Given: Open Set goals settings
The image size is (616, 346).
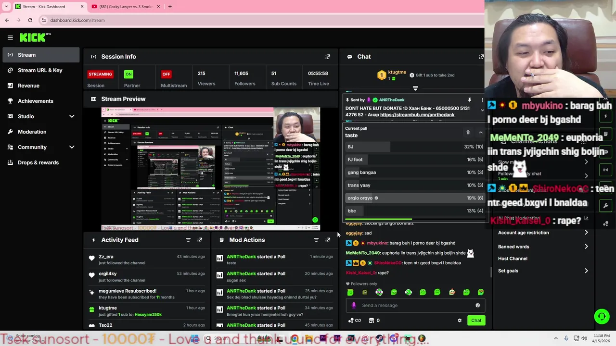Looking at the screenshot, I should tap(543, 271).
